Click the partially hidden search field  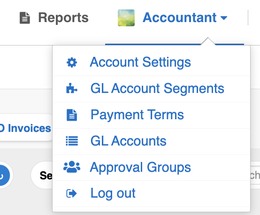point(255,175)
